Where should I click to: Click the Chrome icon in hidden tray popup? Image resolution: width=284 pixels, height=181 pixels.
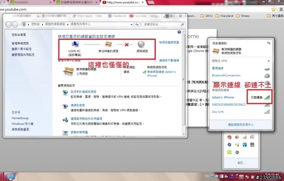pos(237,152)
